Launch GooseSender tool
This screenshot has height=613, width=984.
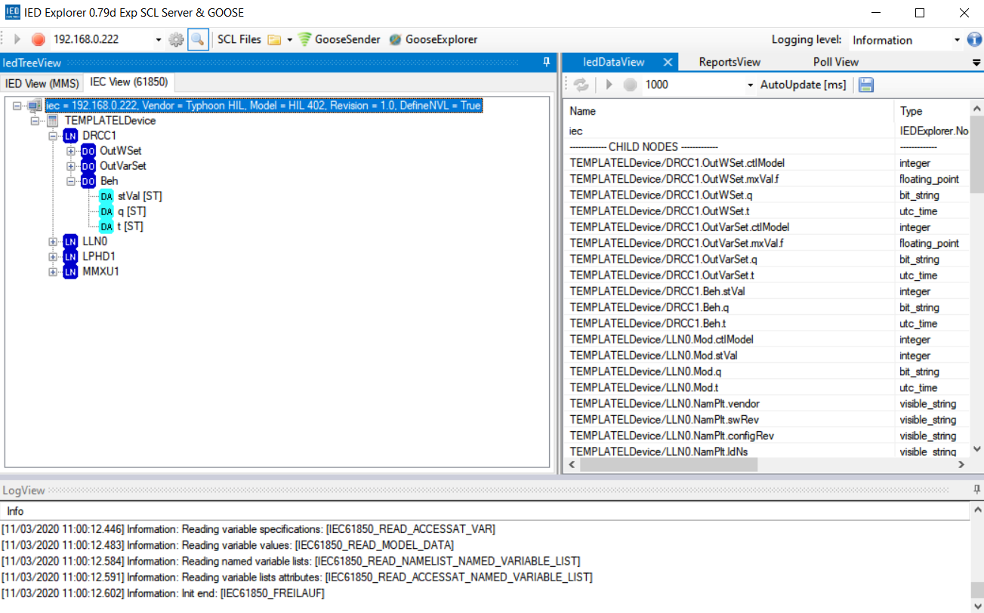(338, 40)
